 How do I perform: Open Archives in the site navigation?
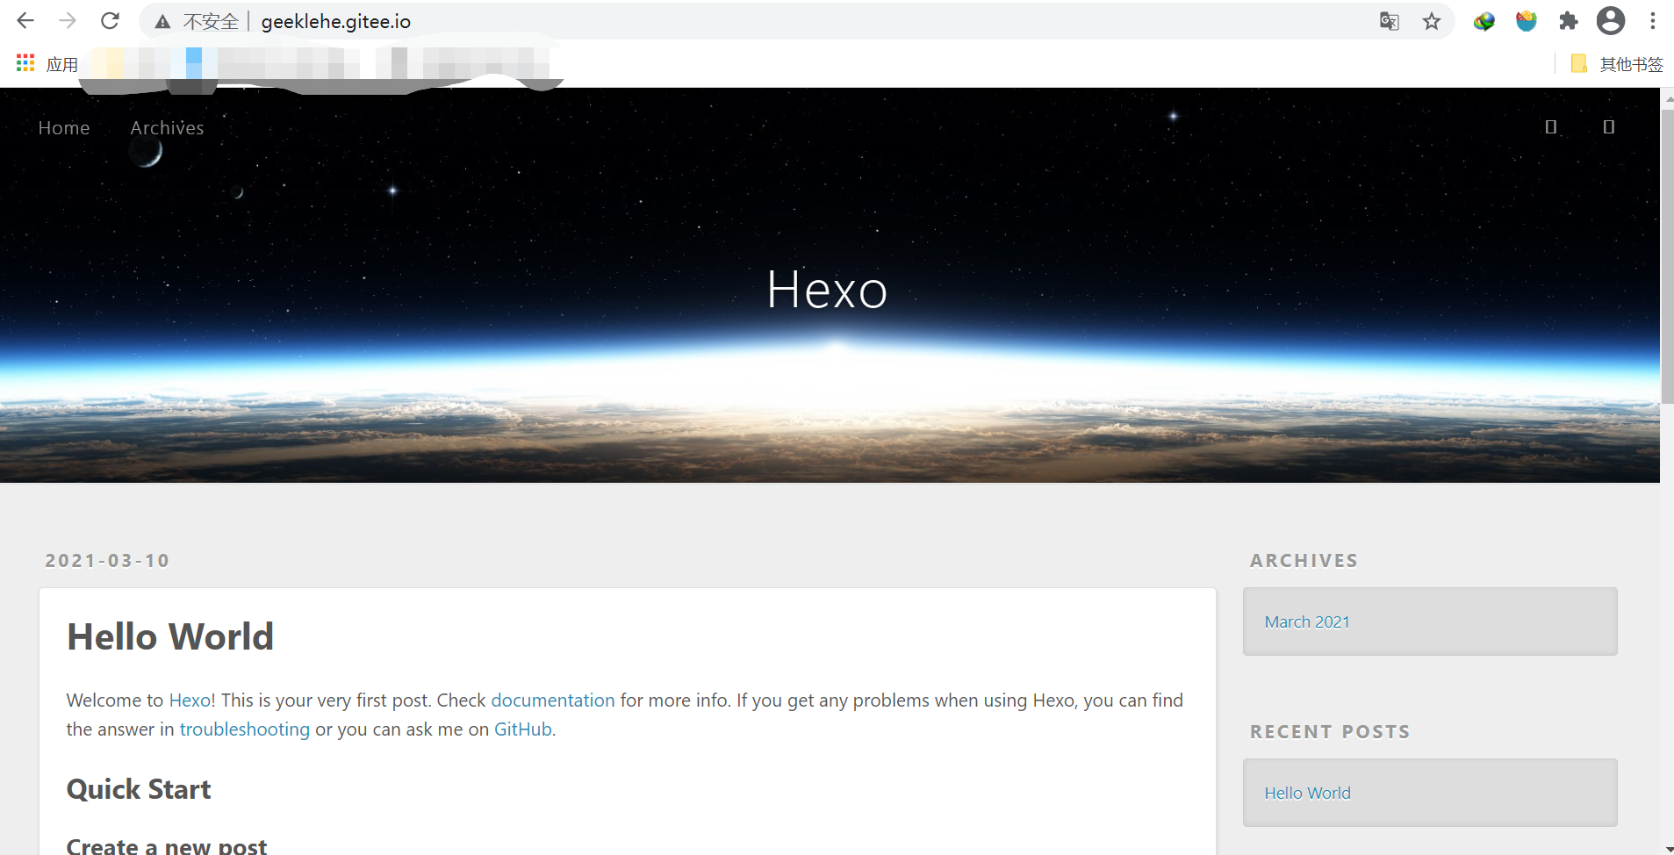point(167,128)
